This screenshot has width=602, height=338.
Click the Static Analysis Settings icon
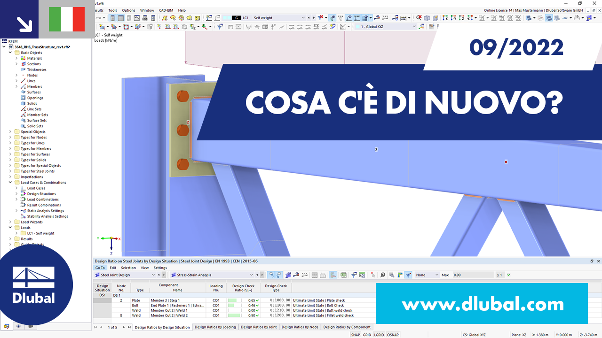point(23,211)
